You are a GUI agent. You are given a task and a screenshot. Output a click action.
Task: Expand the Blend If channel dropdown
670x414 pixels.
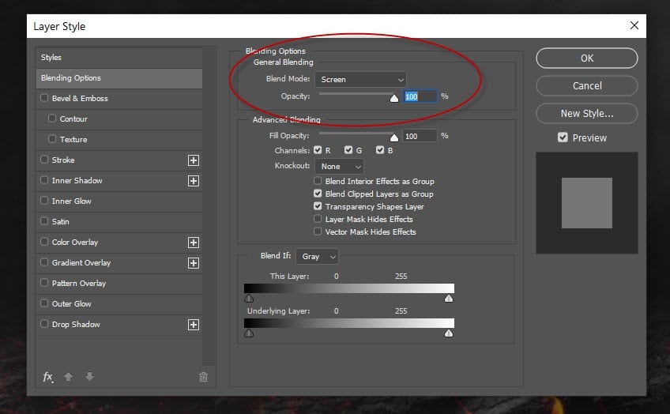(x=319, y=257)
